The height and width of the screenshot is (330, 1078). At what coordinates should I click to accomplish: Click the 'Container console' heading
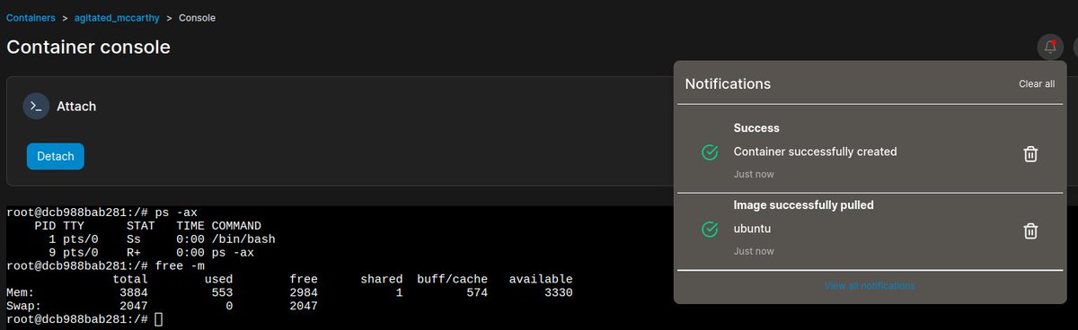pyautogui.click(x=88, y=48)
